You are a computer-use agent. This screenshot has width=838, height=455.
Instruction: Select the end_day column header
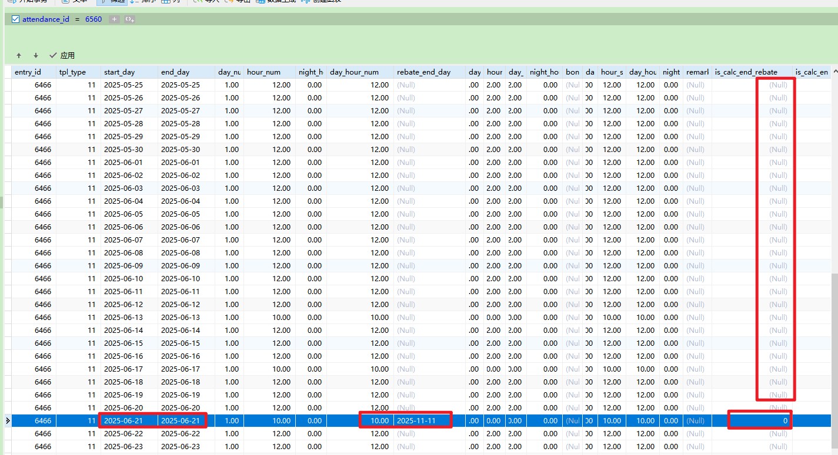(x=186, y=72)
